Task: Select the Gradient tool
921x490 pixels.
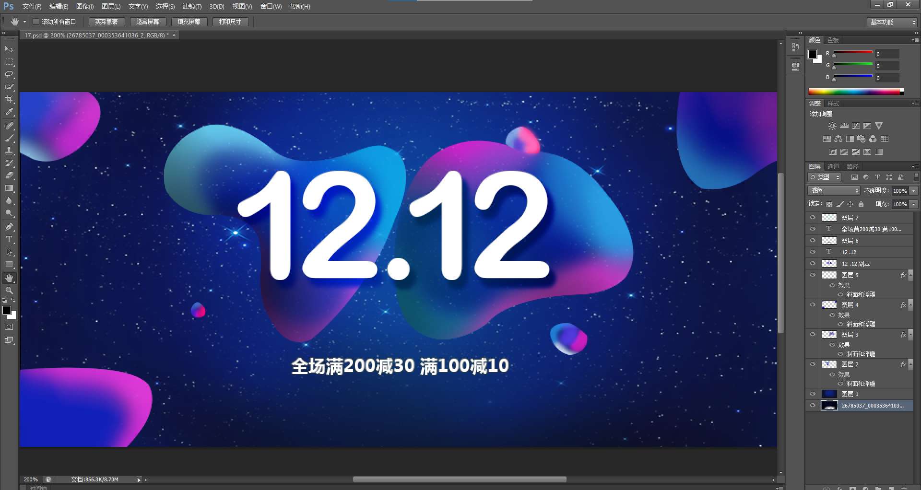Action: pos(9,188)
